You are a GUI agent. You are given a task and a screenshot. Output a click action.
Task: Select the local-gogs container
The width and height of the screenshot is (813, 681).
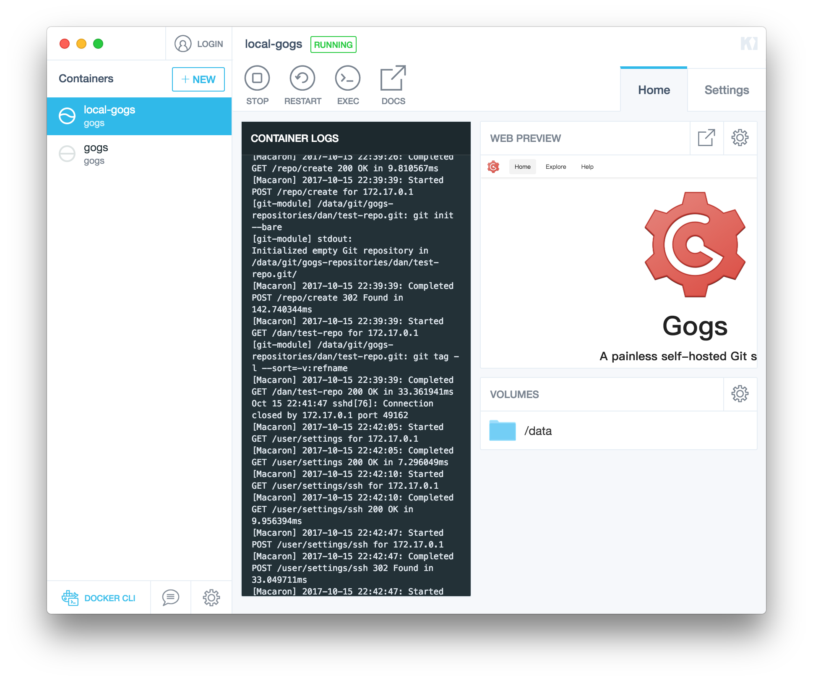pyautogui.click(x=139, y=116)
